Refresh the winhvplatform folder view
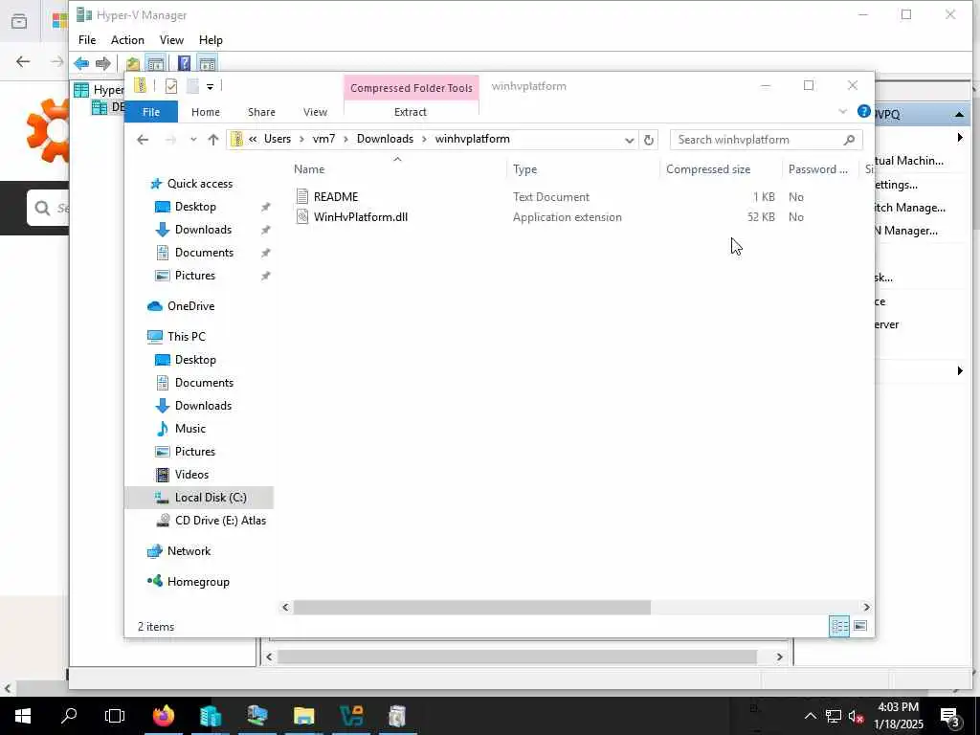This screenshot has width=980, height=735. pyautogui.click(x=649, y=140)
